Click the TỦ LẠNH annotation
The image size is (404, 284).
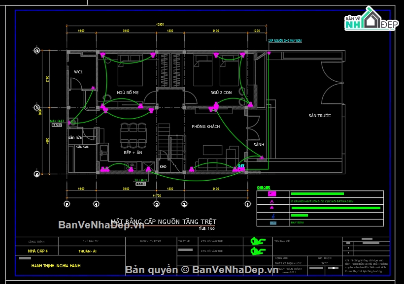click(x=141, y=180)
